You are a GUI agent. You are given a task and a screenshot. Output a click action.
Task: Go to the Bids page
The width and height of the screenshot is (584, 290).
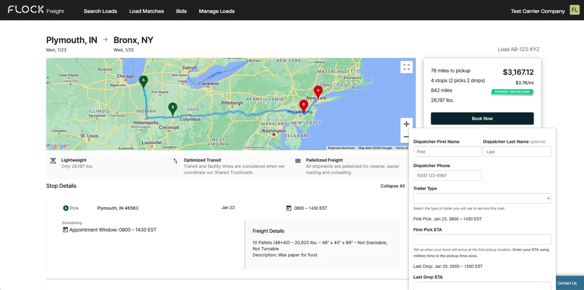tap(181, 11)
